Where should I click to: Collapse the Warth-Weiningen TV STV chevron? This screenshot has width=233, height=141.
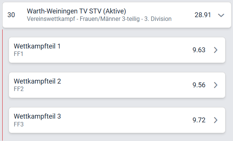click(221, 15)
